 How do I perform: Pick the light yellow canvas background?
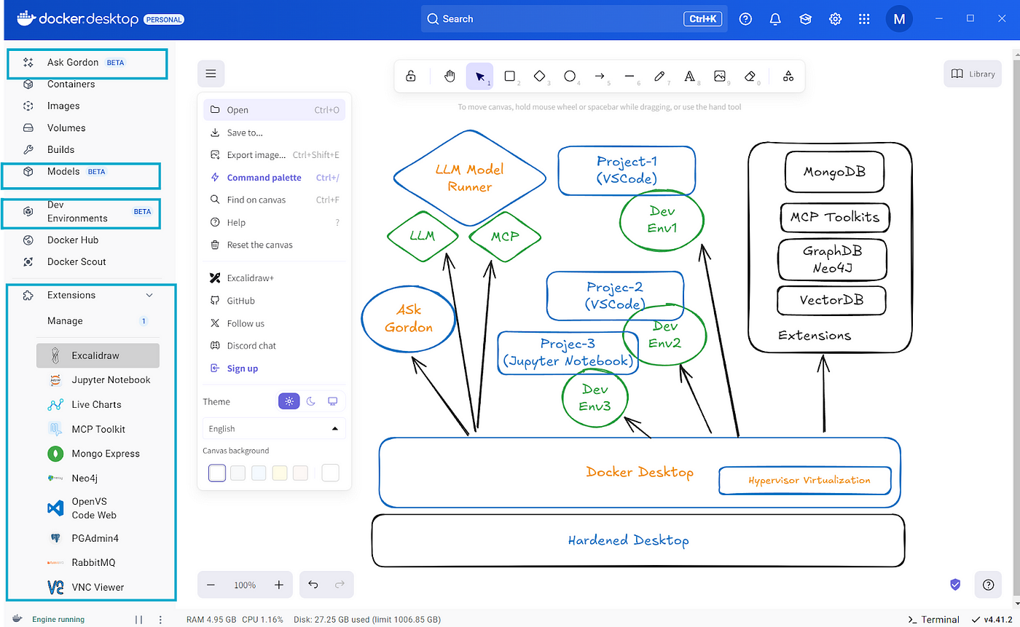[x=280, y=473]
